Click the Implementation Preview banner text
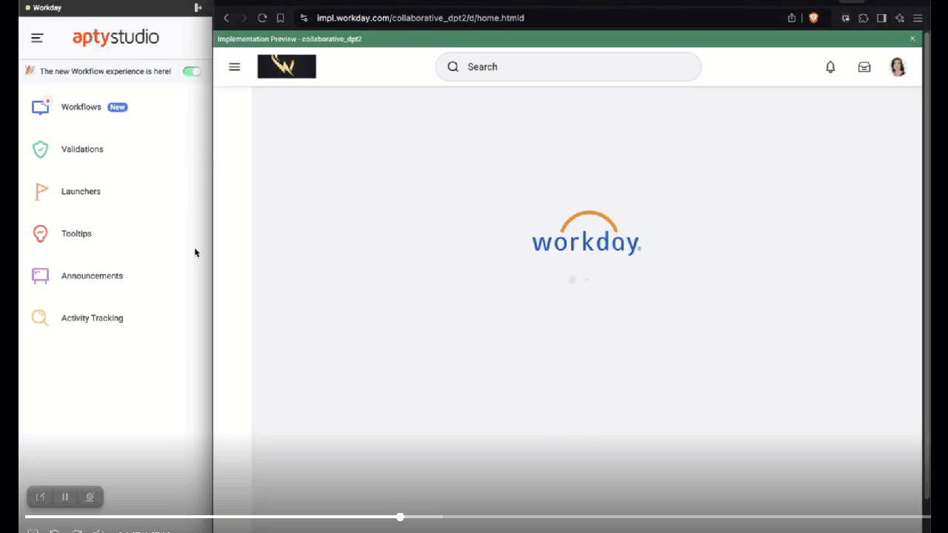Viewport: 948px width, 533px height. pyautogui.click(x=290, y=38)
